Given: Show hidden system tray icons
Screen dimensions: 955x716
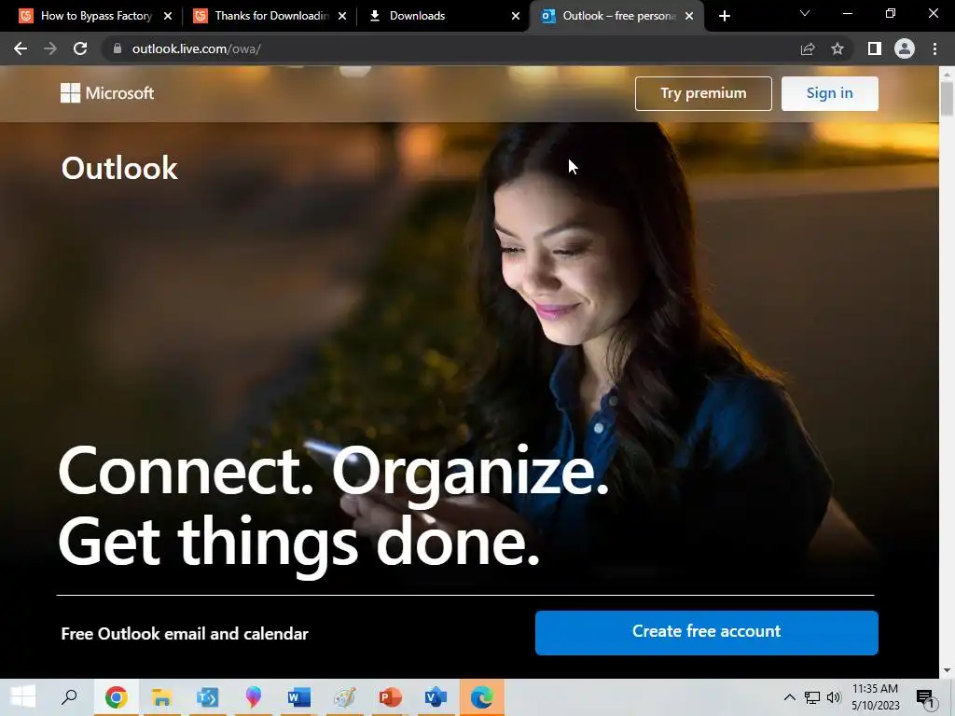Looking at the screenshot, I should pyautogui.click(x=789, y=697).
